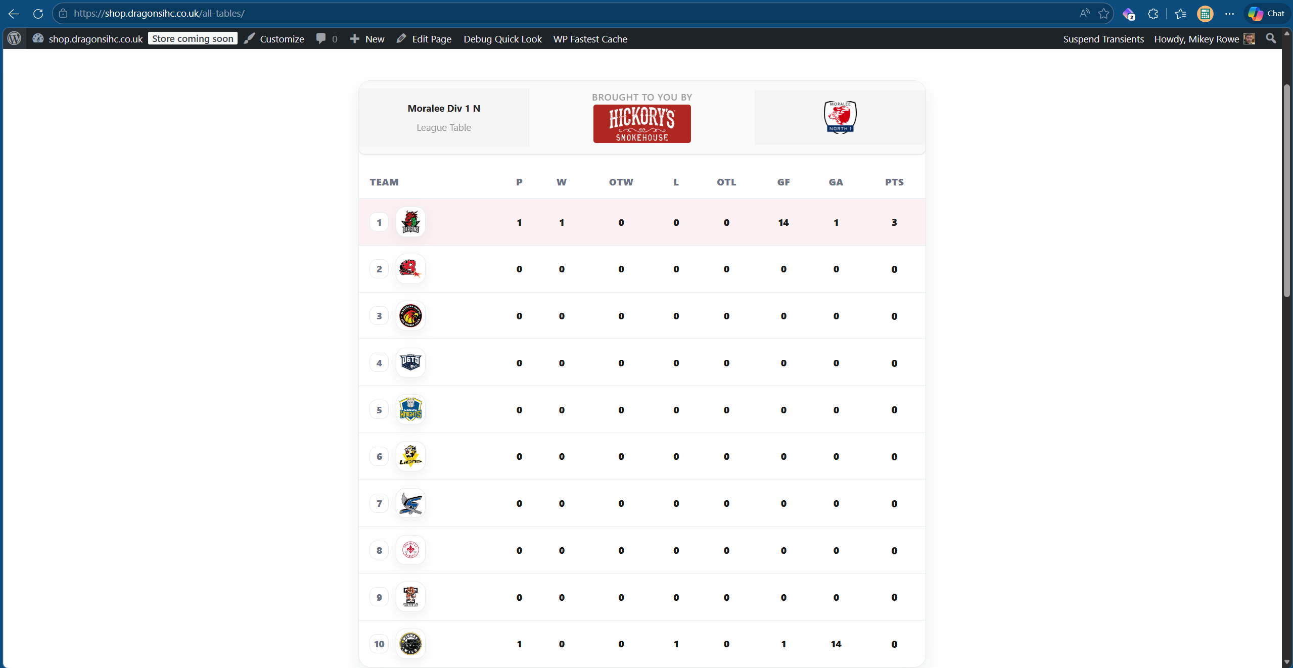Open the admin search magnifier icon
This screenshot has width=1293, height=668.
tap(1271, 38)
